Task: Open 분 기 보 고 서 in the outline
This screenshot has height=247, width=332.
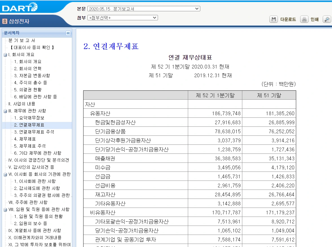Action: click(x=22, y=40)
